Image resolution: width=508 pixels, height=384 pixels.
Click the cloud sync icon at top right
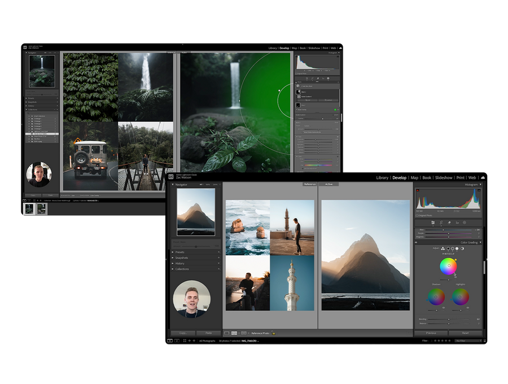[484, 177]
